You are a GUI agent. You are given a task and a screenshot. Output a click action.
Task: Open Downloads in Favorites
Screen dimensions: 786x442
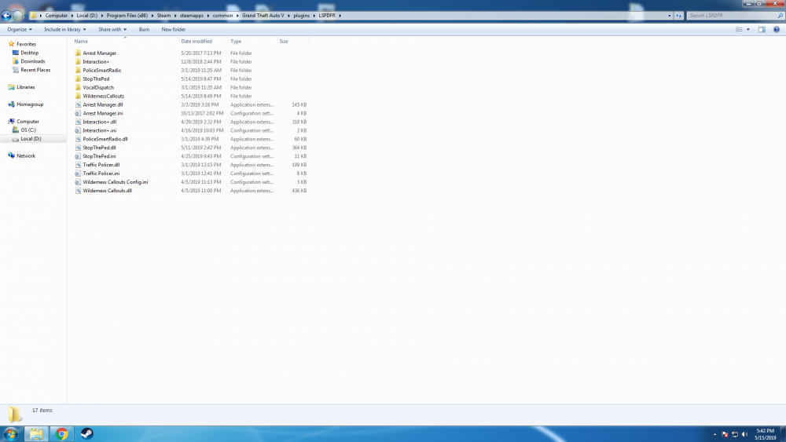pyautogui.click(x=32, y=61)
